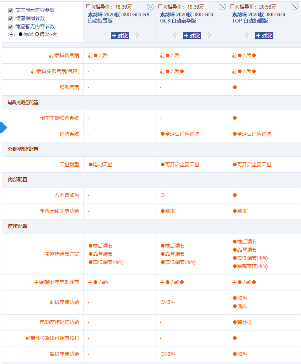Open 索纳塔 2020款 380TGDi TOP 自动旗舰版 link
Image resolution: width=301 pixels, height=364 pixels.
coord(258,18)
